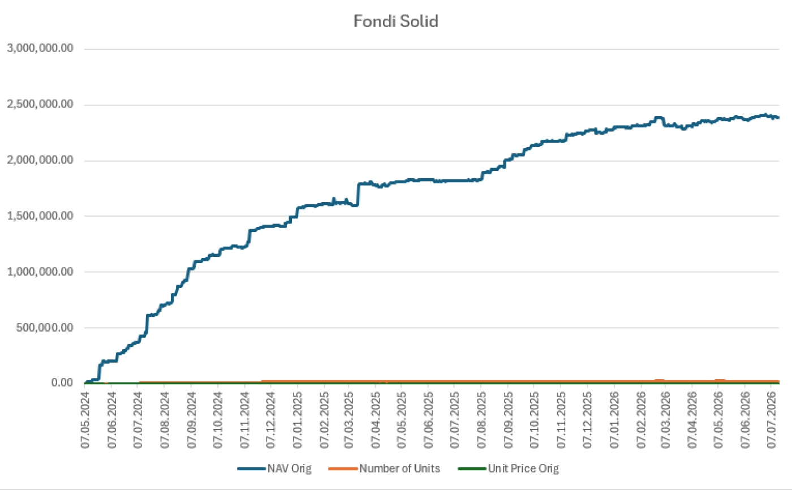The height and width of the screenshot is (490, 792).
Task: Click the orange units line along the baseline
Action: (453, 382)
